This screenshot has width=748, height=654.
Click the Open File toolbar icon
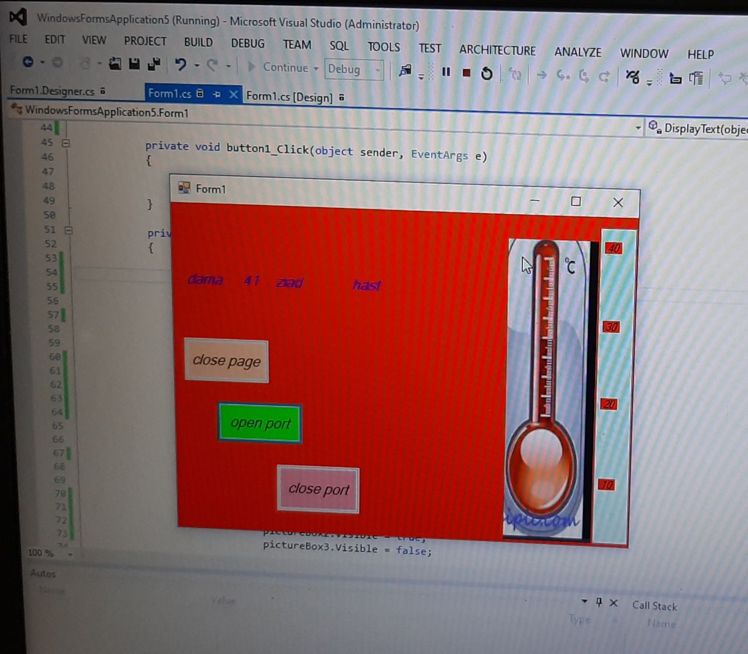click(115, 64)
